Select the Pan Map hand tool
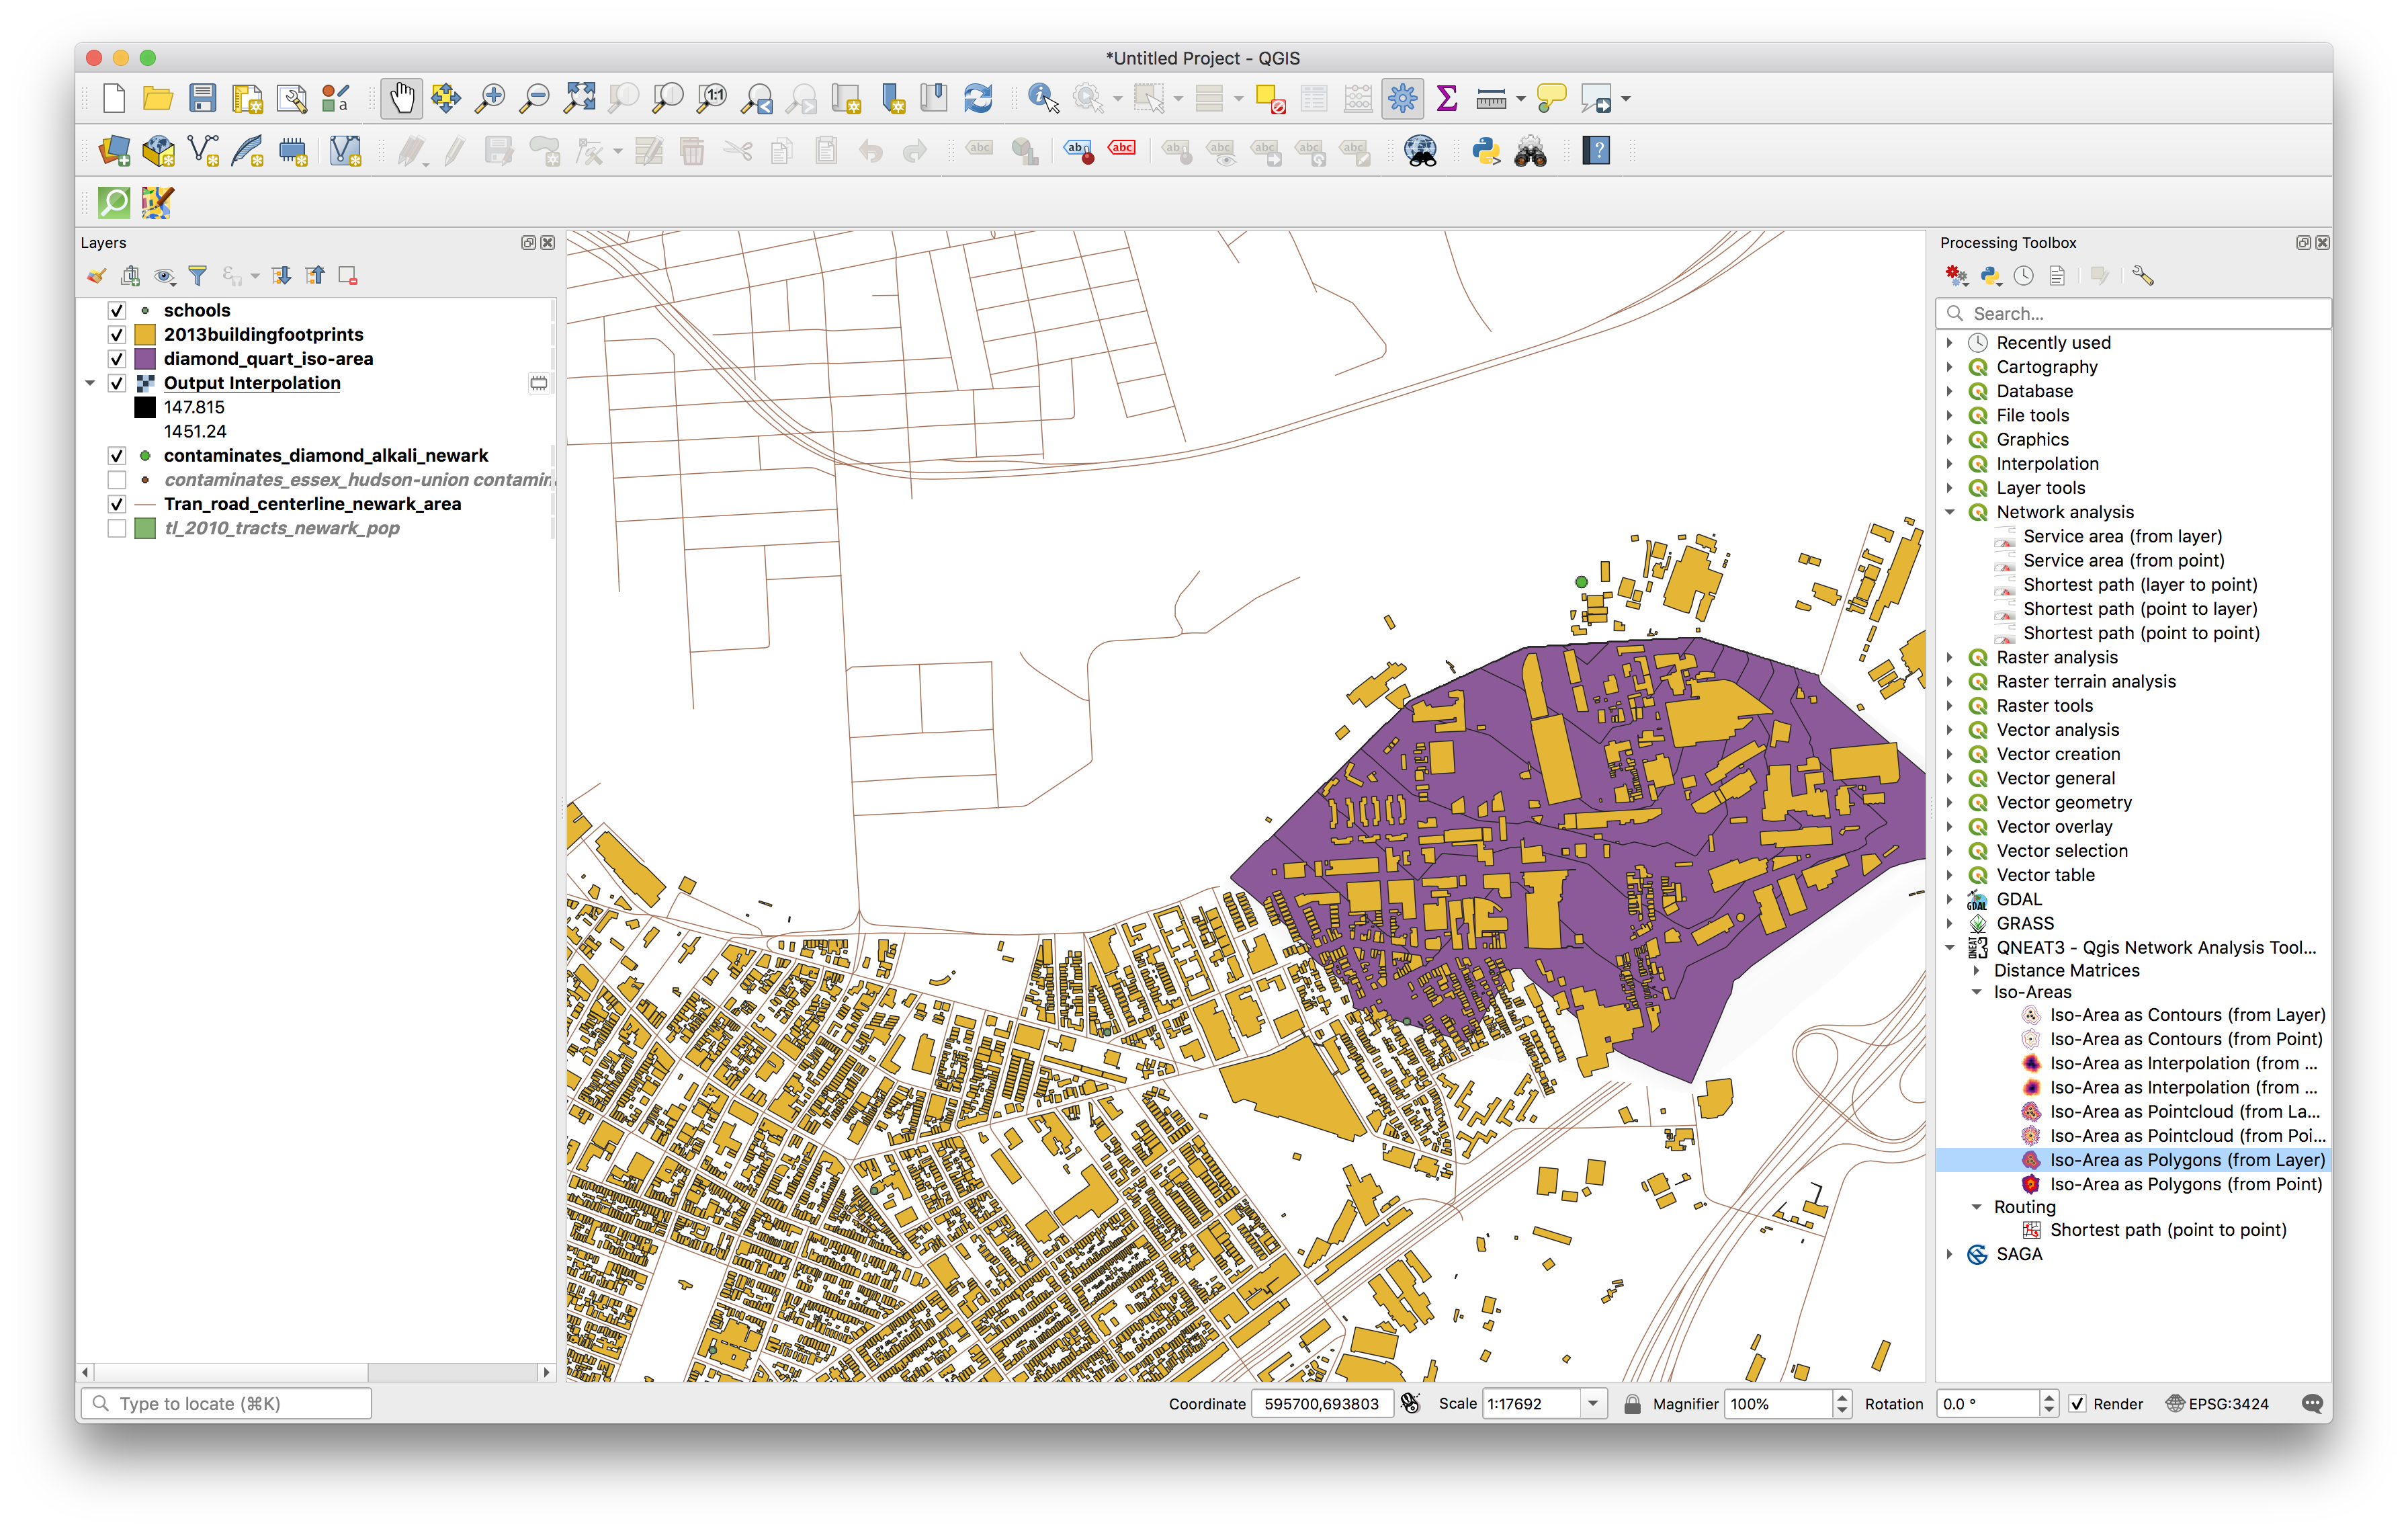The image size is (2408, 1531). 401,98
